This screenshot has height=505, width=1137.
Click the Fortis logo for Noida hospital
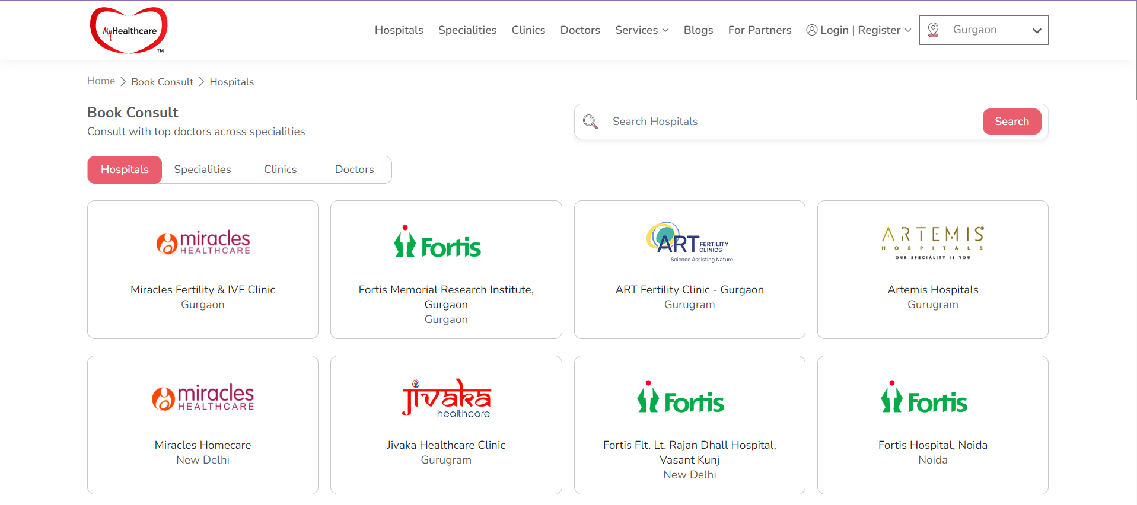point(924,397)
